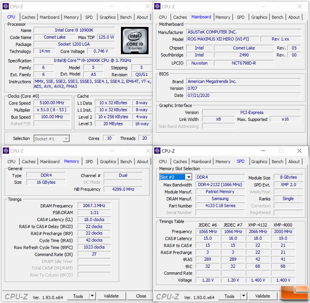Go to Bench tab in Memory window
Screen dimensions: 310x303
[x=126, y=162]
